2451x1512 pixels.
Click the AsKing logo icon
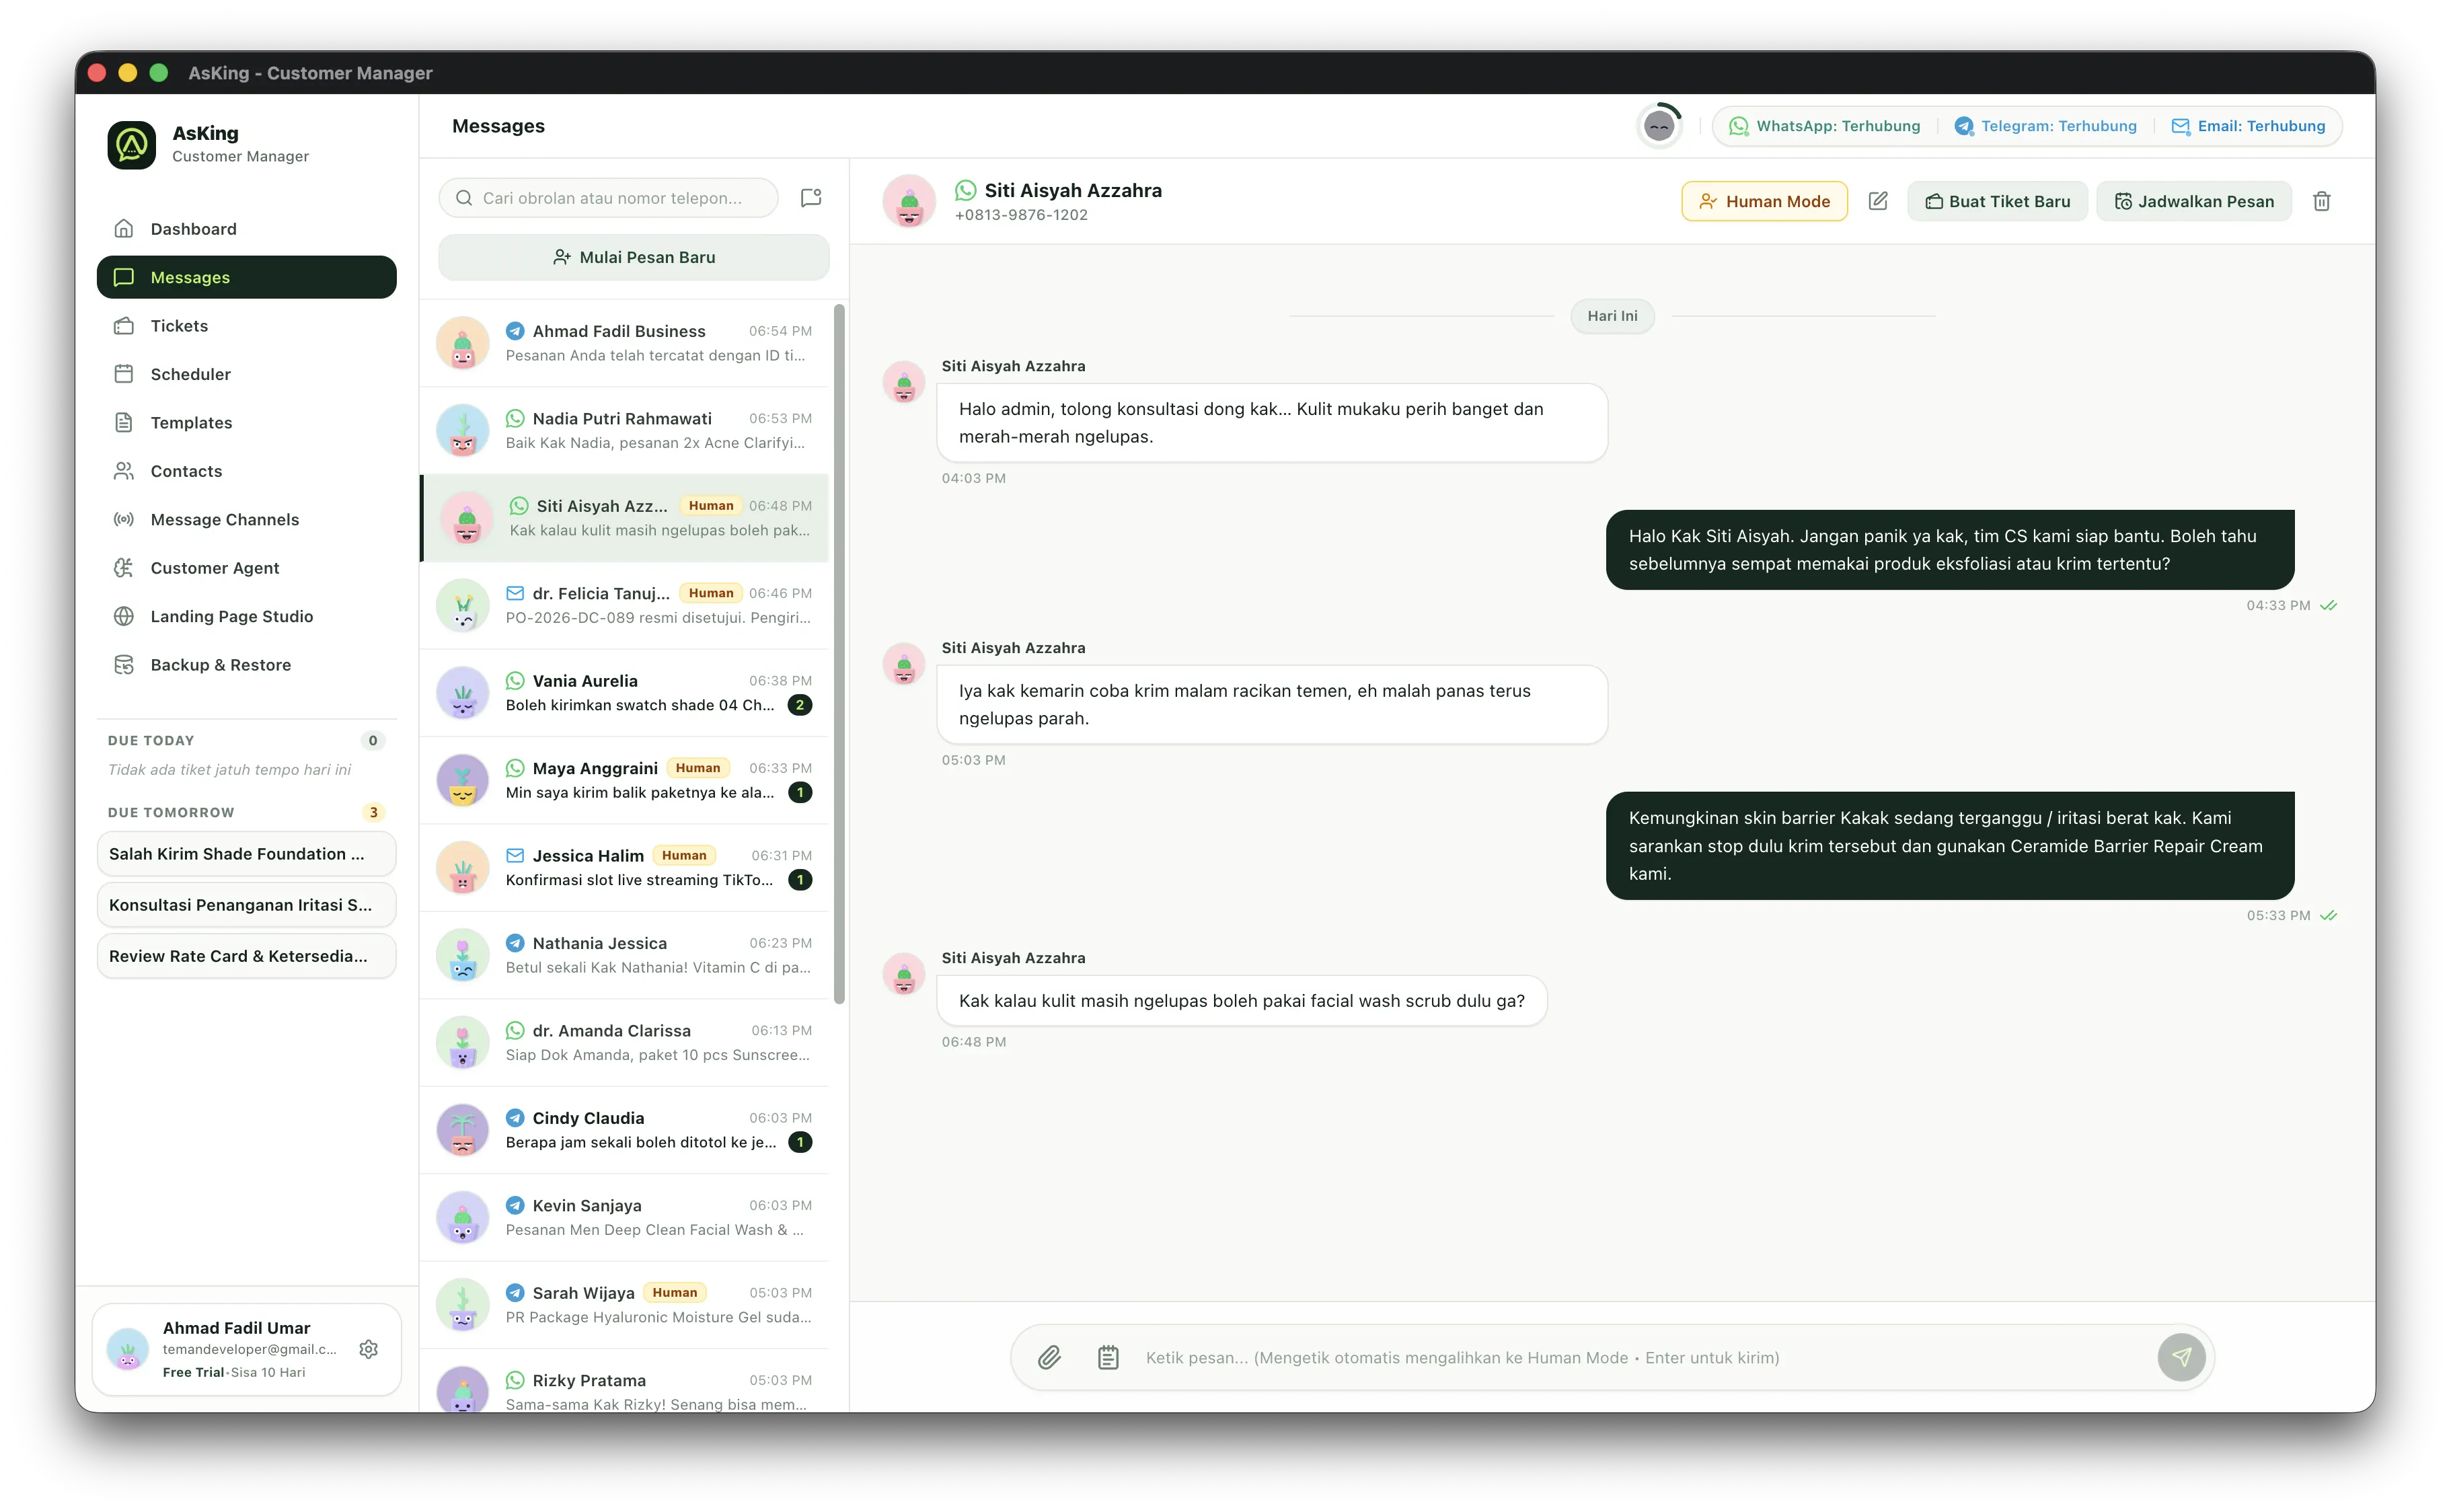point(132,144)
